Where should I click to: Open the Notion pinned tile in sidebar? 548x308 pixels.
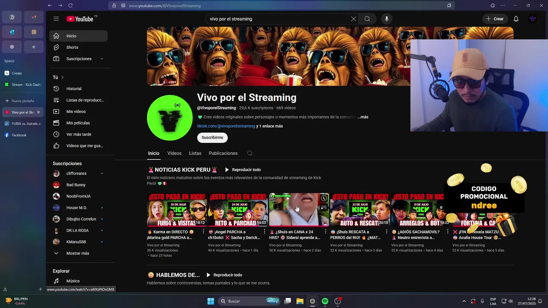click(x=12, y=17)
